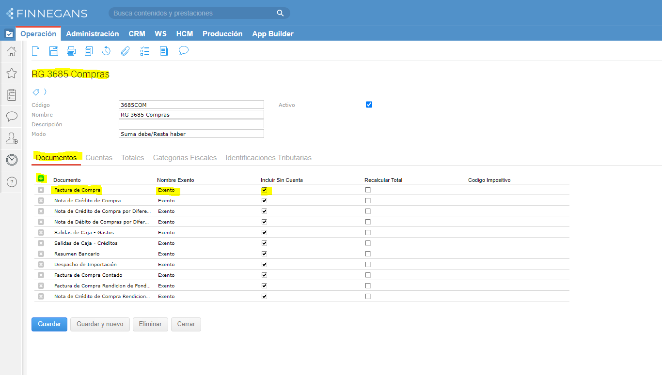Click the floppy disk save icon
662x375 pixels.
54,51
